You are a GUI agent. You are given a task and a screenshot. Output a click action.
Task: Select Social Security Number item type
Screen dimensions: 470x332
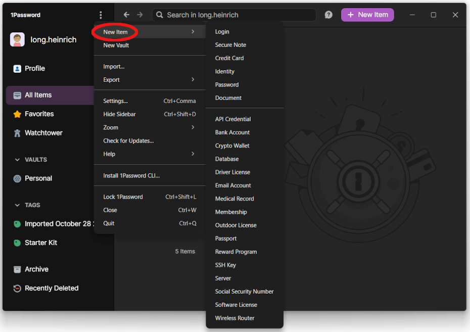point(245,292)
